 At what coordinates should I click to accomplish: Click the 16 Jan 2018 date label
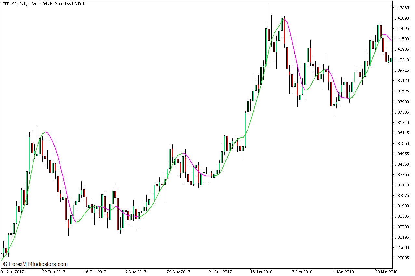pyautogui.click(x=261, y=272)
